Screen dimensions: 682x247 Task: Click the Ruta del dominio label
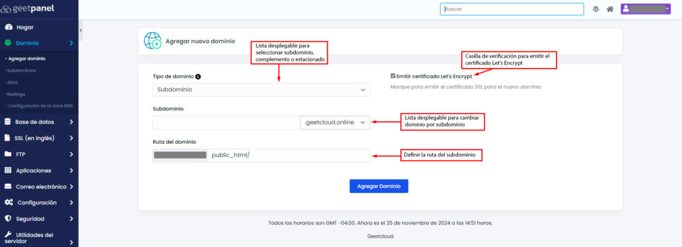pyautogui.click(x=174, y=142)
